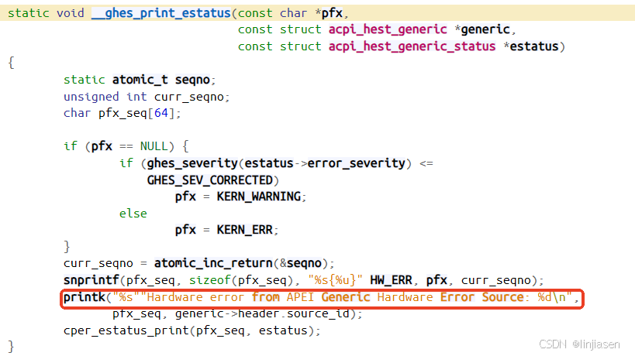Select the 'curr_seqno' variable in unsigned int declaration
The width and height of the screenshot is (635, 356).
(188, 97)
